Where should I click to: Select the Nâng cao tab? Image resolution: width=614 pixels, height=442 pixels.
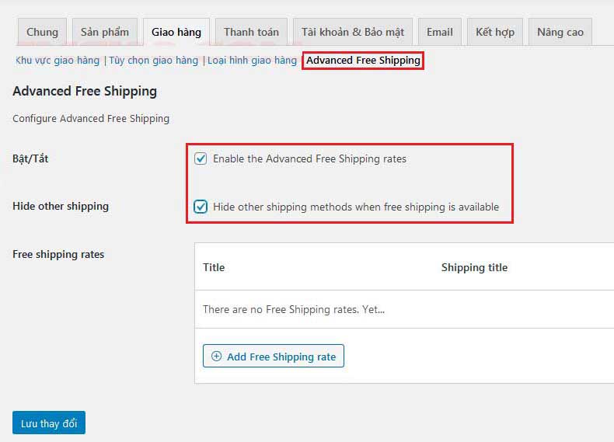[560, 32]
